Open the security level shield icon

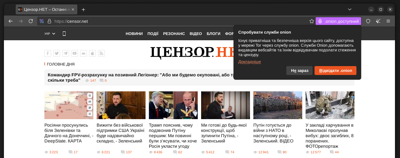(368, 21)
